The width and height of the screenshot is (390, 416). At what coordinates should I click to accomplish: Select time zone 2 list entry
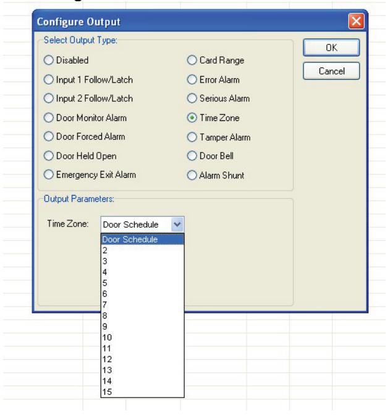click(x=142, y=250)
